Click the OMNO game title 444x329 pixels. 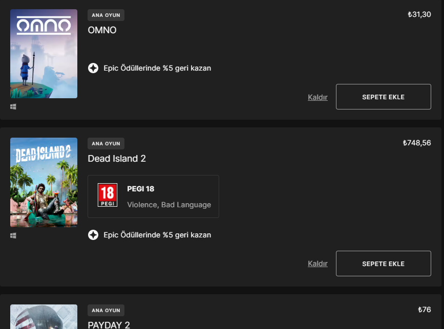pyautogui.click(x=102, y=30)
